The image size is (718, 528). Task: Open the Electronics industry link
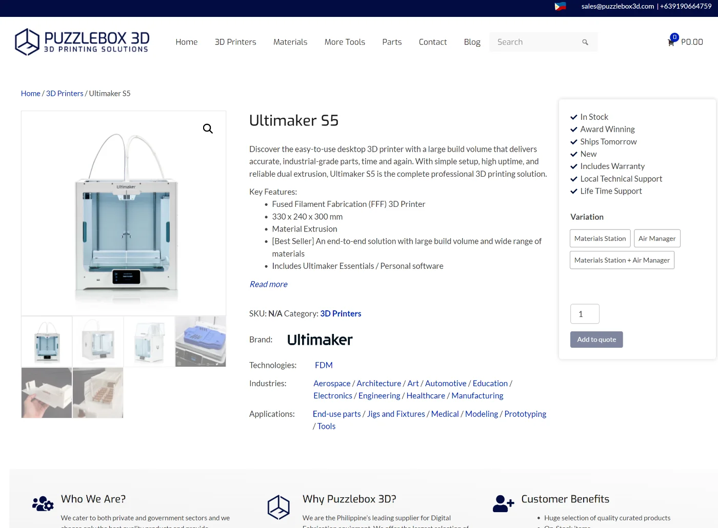(333, 395)
